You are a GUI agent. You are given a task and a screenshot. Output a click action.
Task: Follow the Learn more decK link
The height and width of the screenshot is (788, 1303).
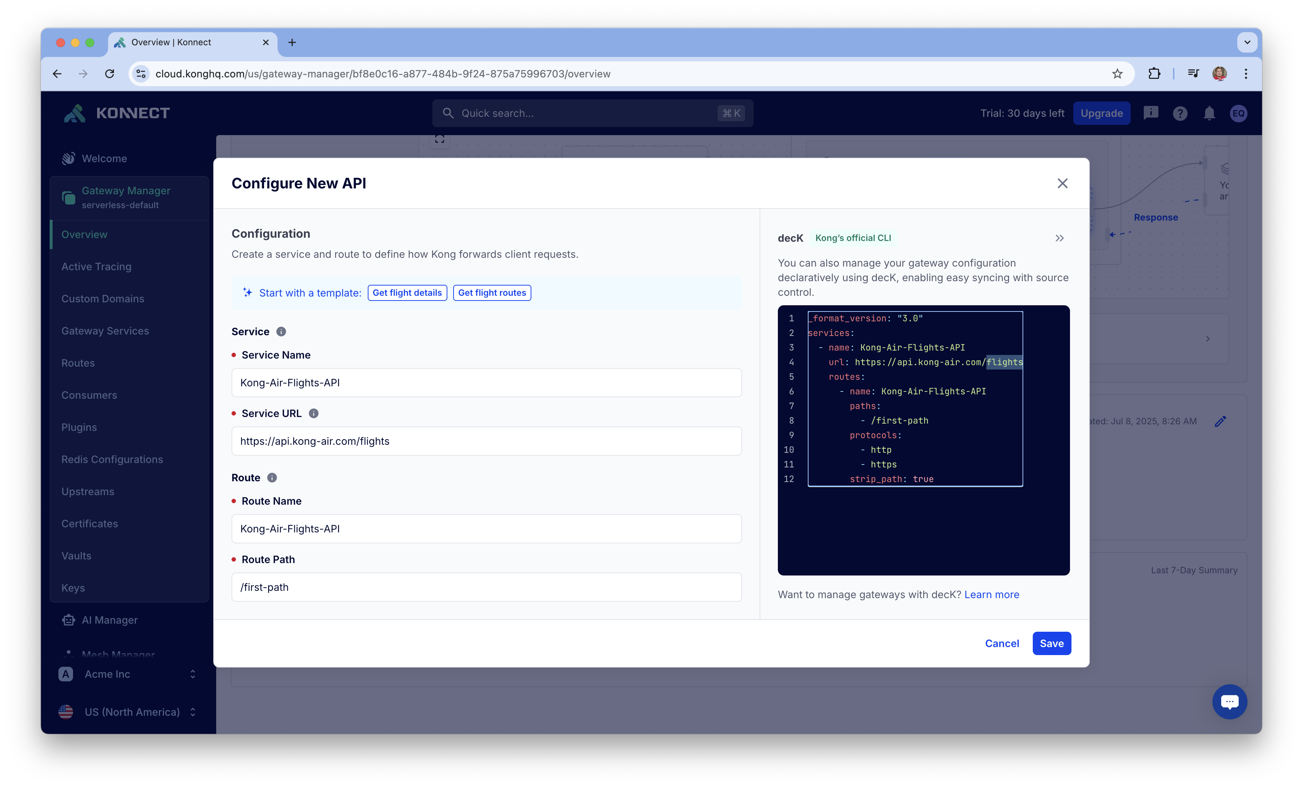[x=991, y=594]
